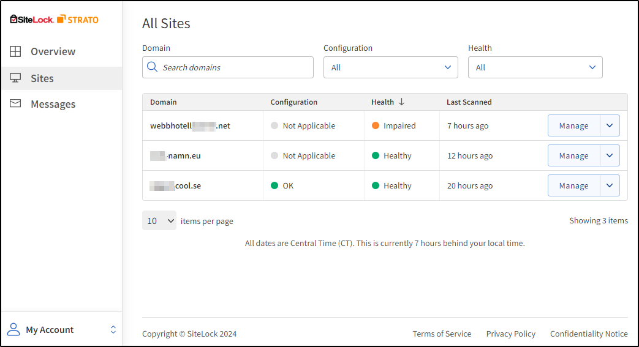Click the OK configuration text
Viewport: 639px width, 347px height.
pyautogui.click(x=288, y=185)
